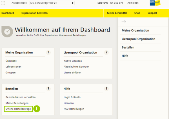Open Abgelaufene Lizenzen link
The height and width of the screenshot is (119, 169).
pyautogui.click(x=76, y=67)
